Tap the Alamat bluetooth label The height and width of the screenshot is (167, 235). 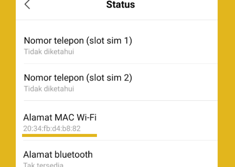click(58, 155)
